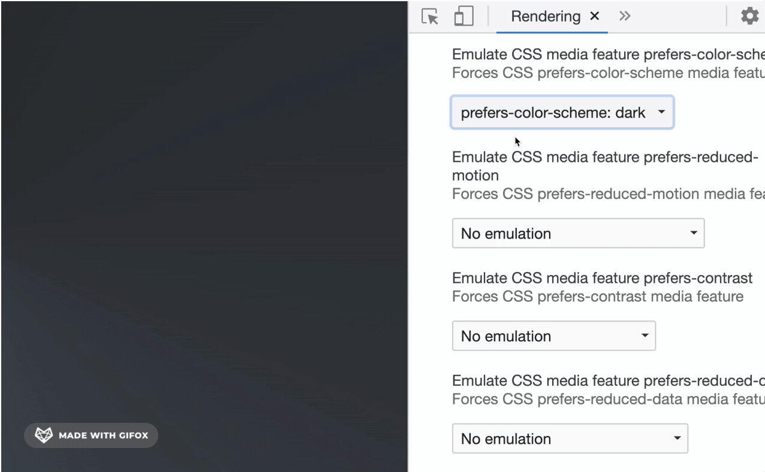Open the prefers-reduced-data No emulation dropdown

[570, 438]
